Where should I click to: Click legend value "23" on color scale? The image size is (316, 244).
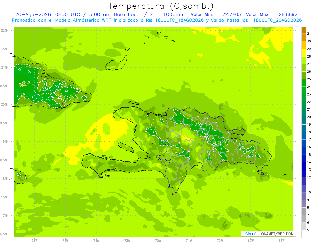(x=309, y=94)
